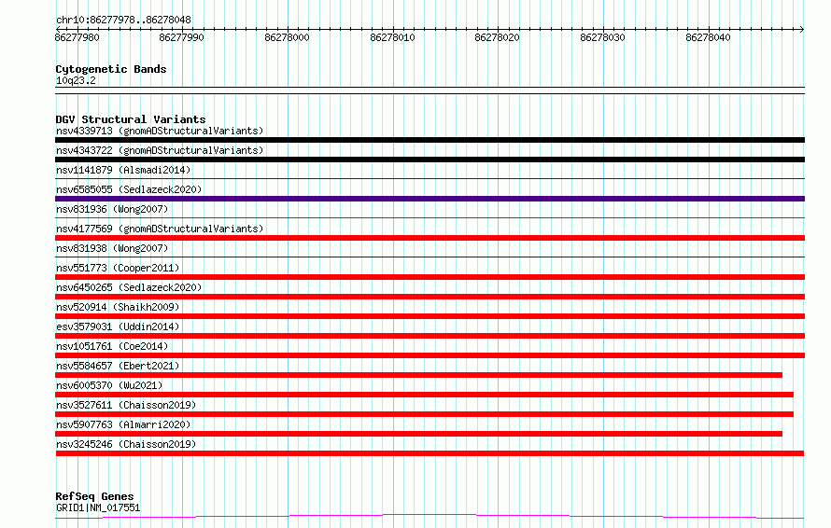The height and width of the screenshot is (528, 831).
Task: Click the black bar under nsv4339713
Action: 430,140
